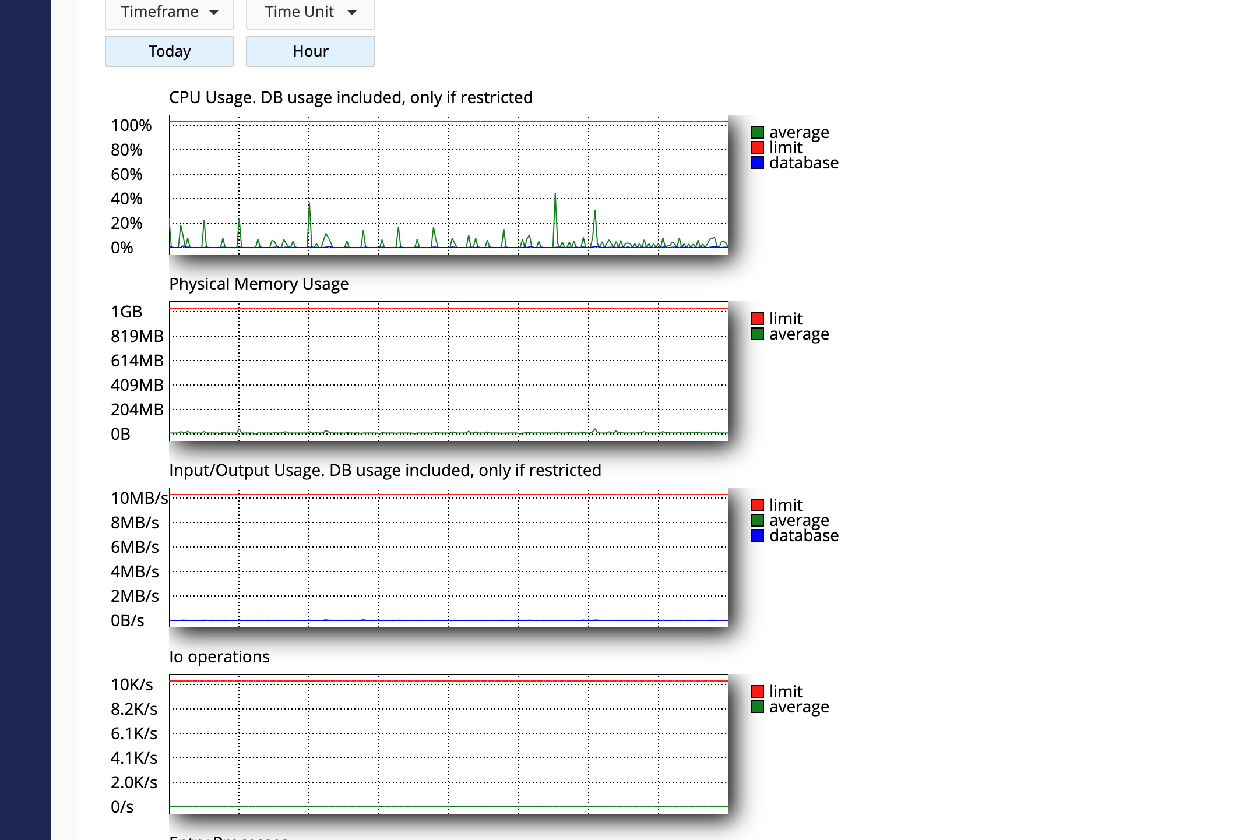
Task: Click red limit swatch in CPU Usage legend
Action: coord(758,147)
